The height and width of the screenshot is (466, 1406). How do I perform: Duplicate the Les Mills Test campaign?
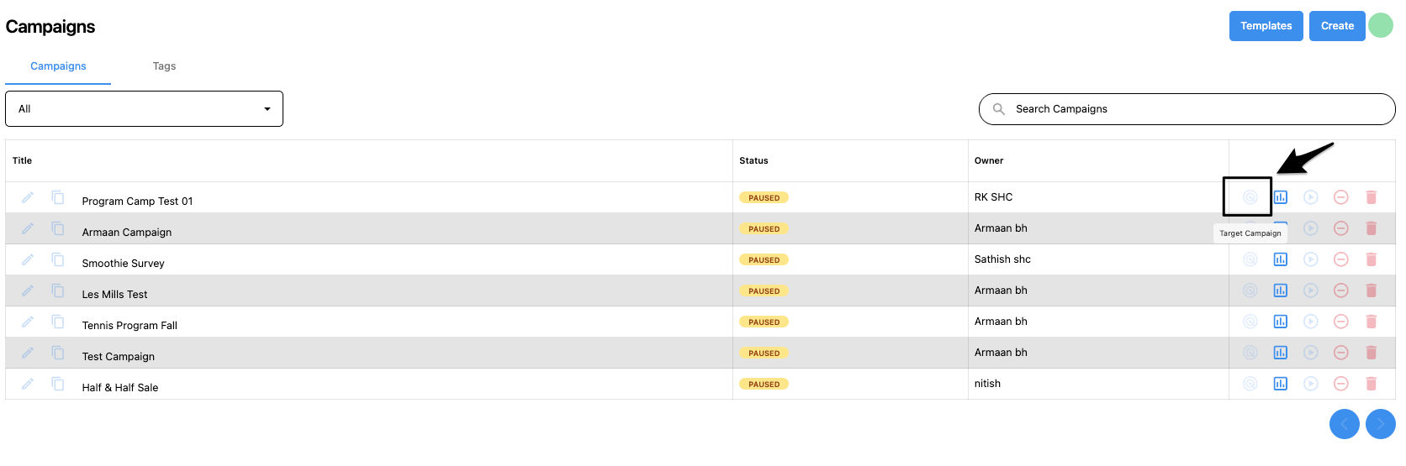[x=58, y=291]
